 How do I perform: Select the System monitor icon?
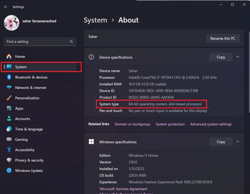[9, 66]
